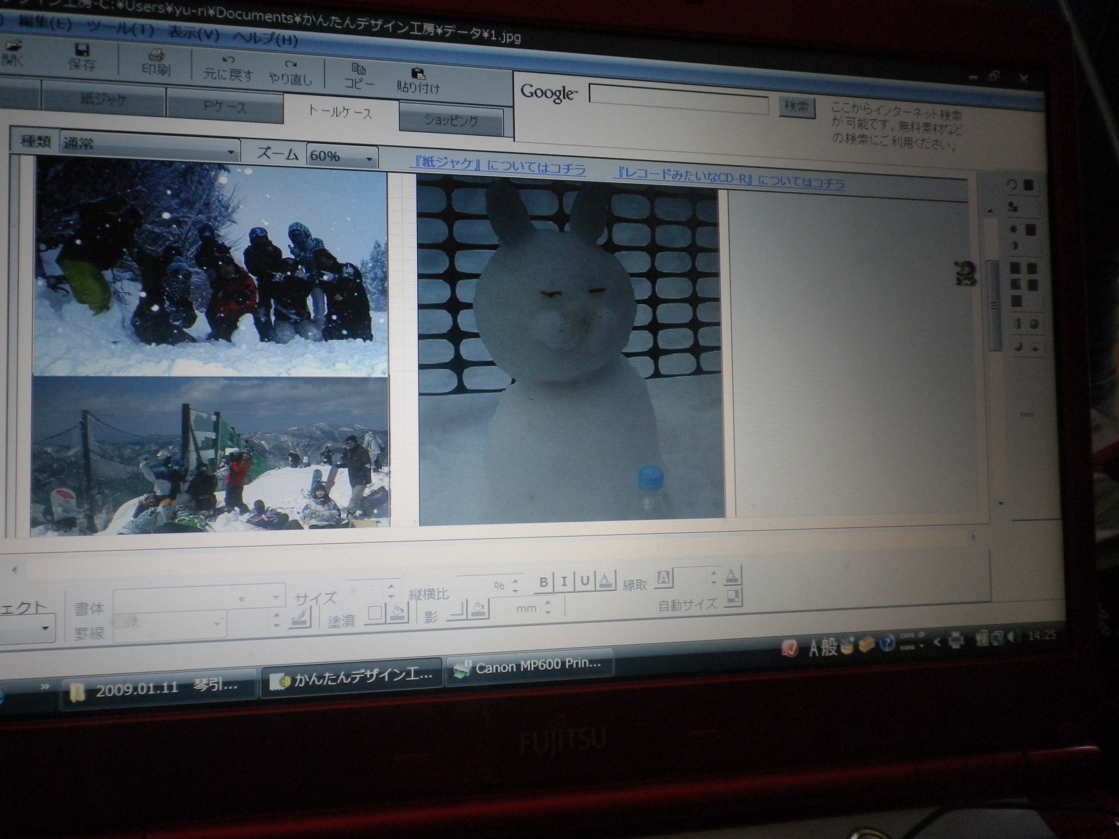Screen dimensions: 1119x839
Task: Switch to the 紙ジャケ tab
Action: (103, 100)
